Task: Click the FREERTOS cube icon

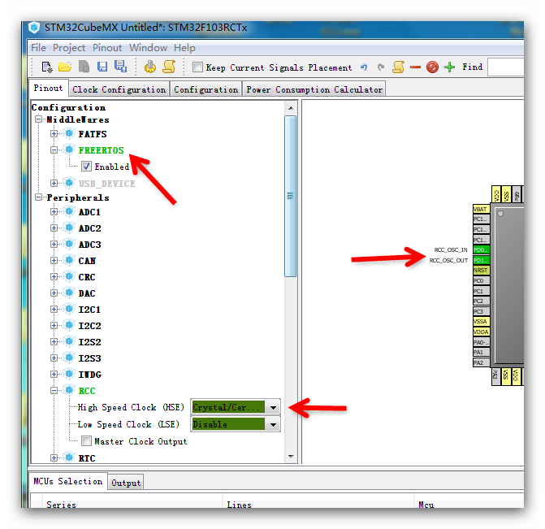Action: (69, 150)
